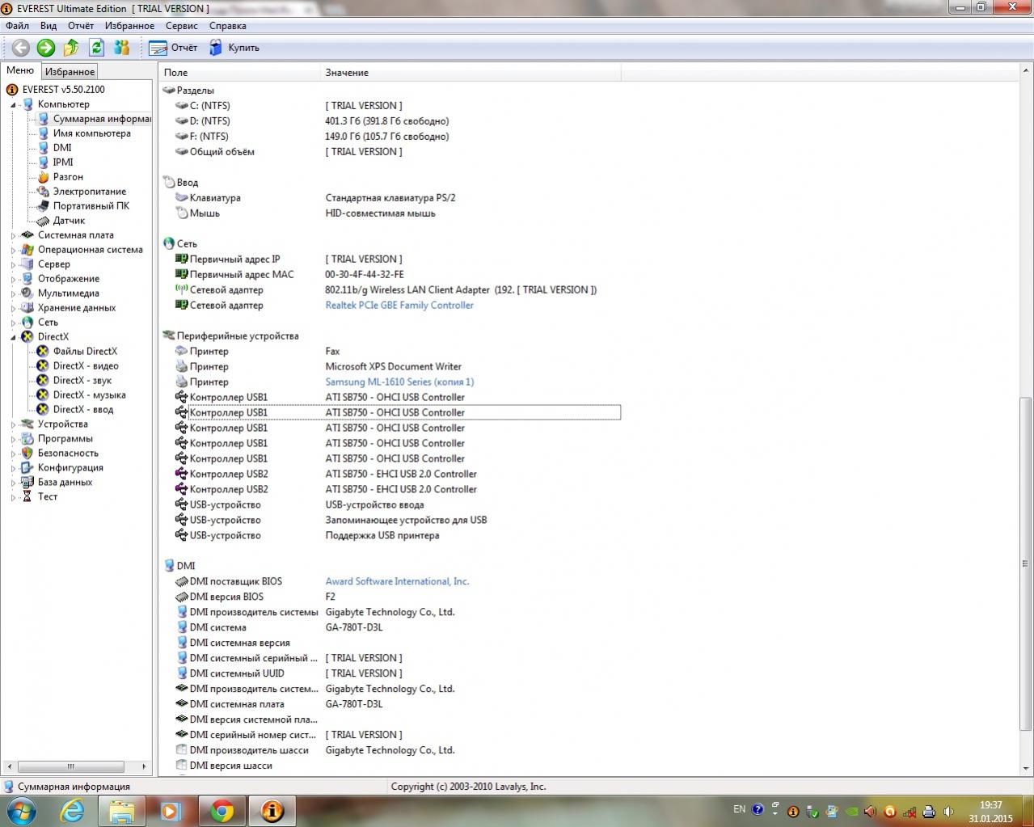Collapse the DirectX tree node

(13, 338)
